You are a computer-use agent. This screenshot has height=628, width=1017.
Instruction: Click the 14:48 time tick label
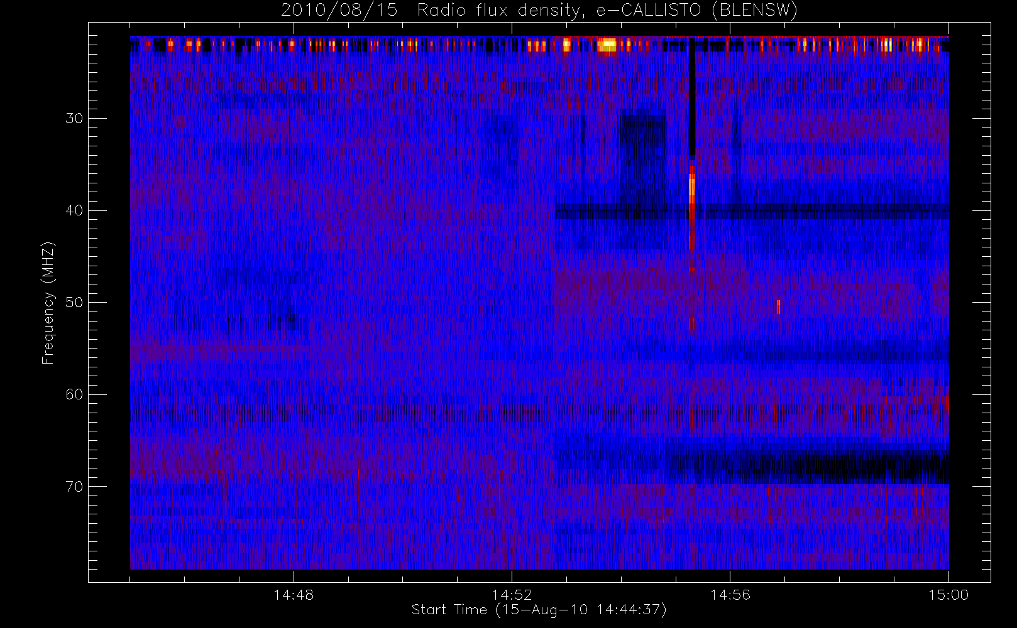coord(294,595)
